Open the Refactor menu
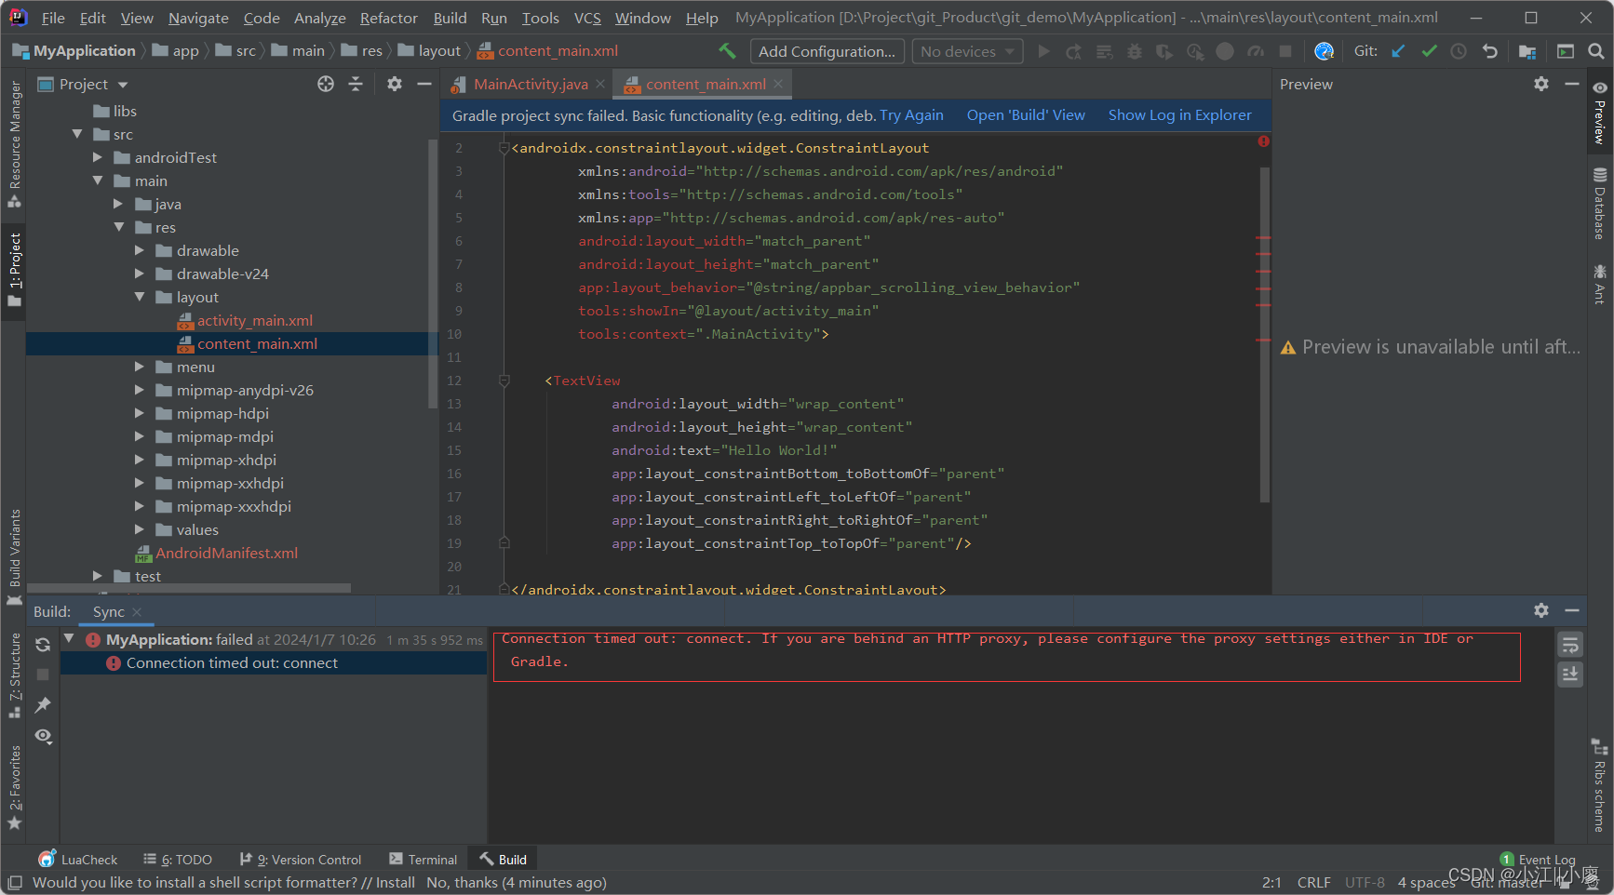The height and width of the screenshot is (895, 1614). coord(389,18)
